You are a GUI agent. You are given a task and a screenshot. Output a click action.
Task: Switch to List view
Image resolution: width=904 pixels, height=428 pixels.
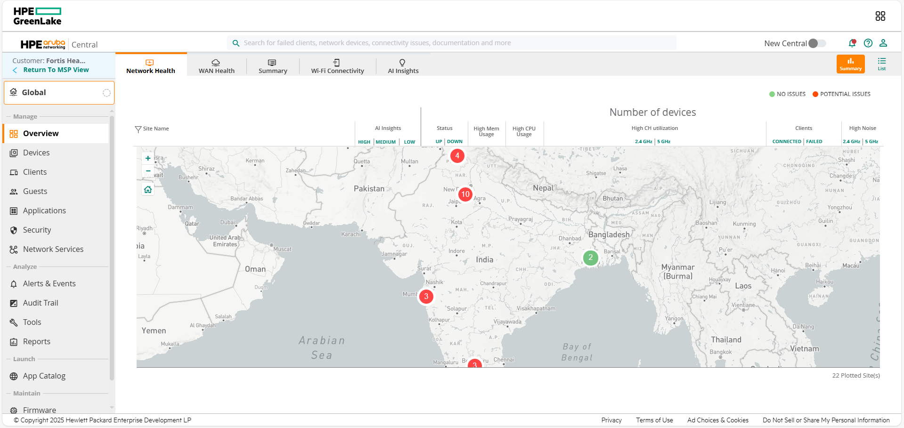[x=881, y=64]
